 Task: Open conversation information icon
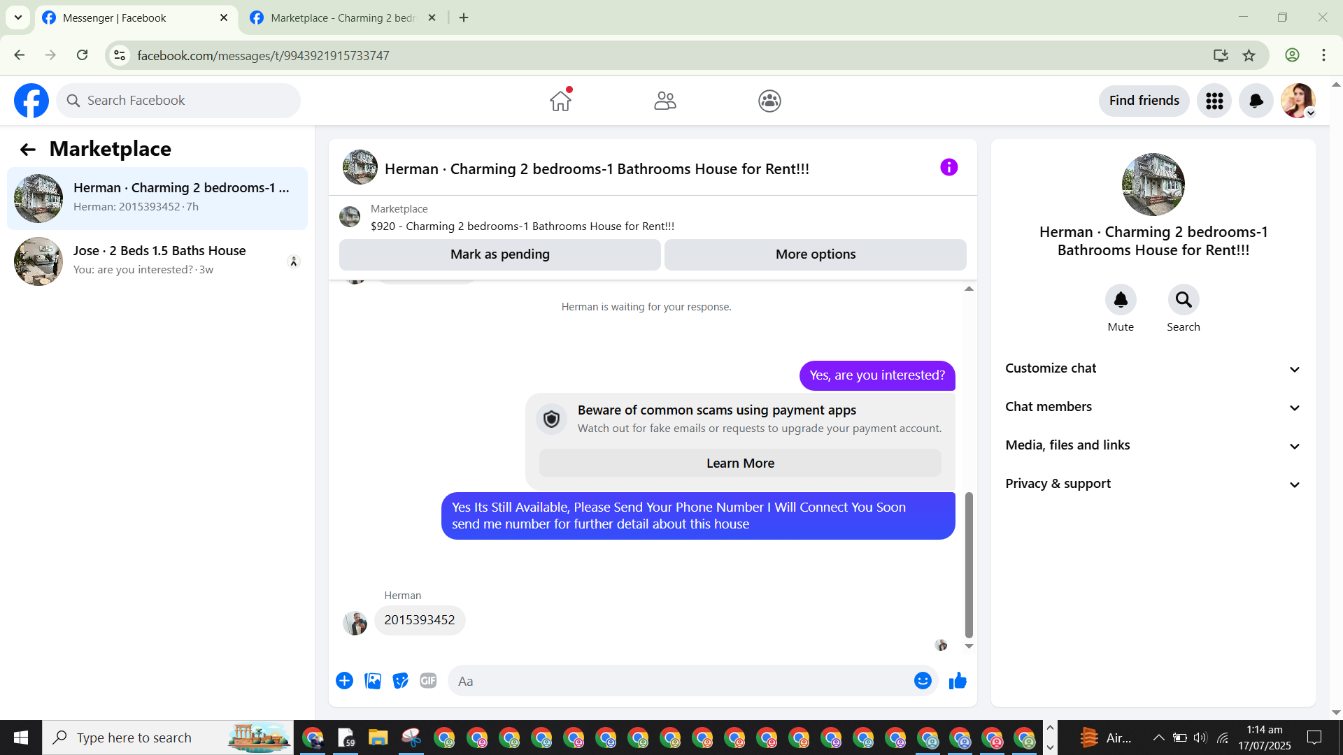click(x=948, y=167)
